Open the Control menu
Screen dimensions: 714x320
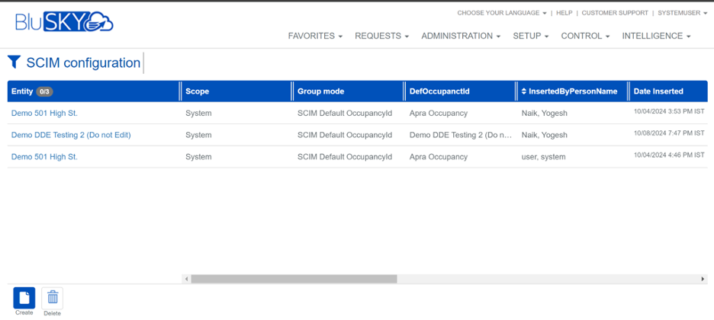pyautogui.click(x=585, y=36)
